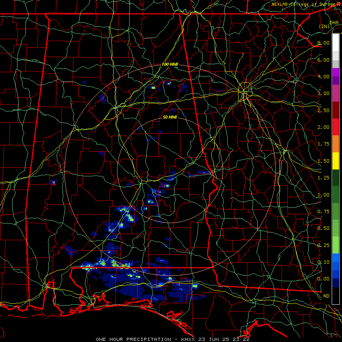The height and width of the screenshot is (342, 342).
Task: Click the 0.10 legend value
Action: 323,262
